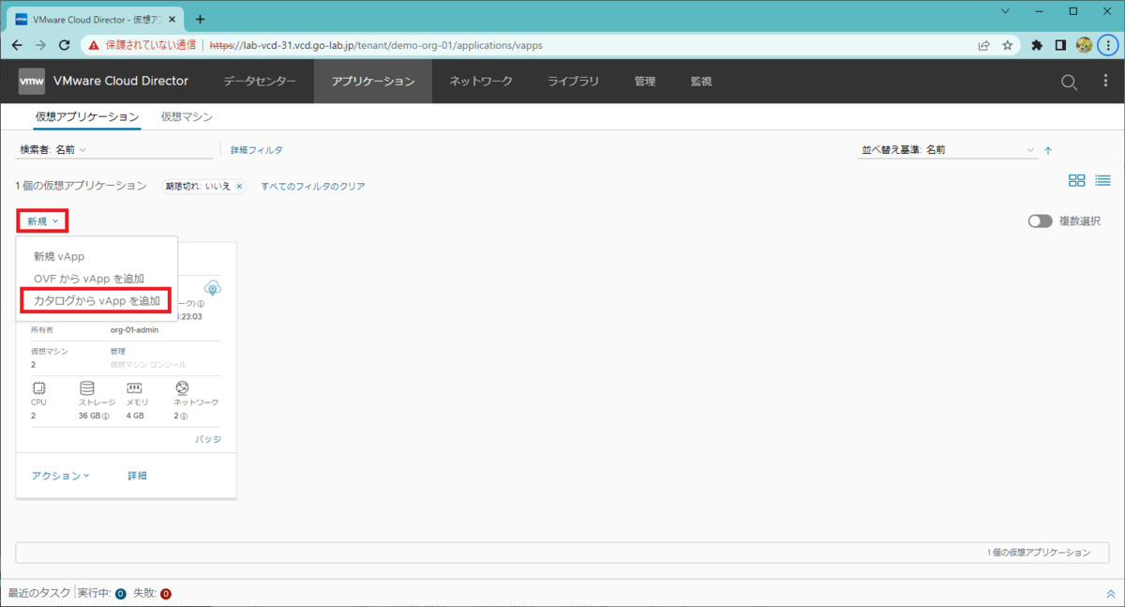Remove the 期限切れ filter chip
Image resolution: width=1125 pixels, height=607 pixels.
pos(239,187)
